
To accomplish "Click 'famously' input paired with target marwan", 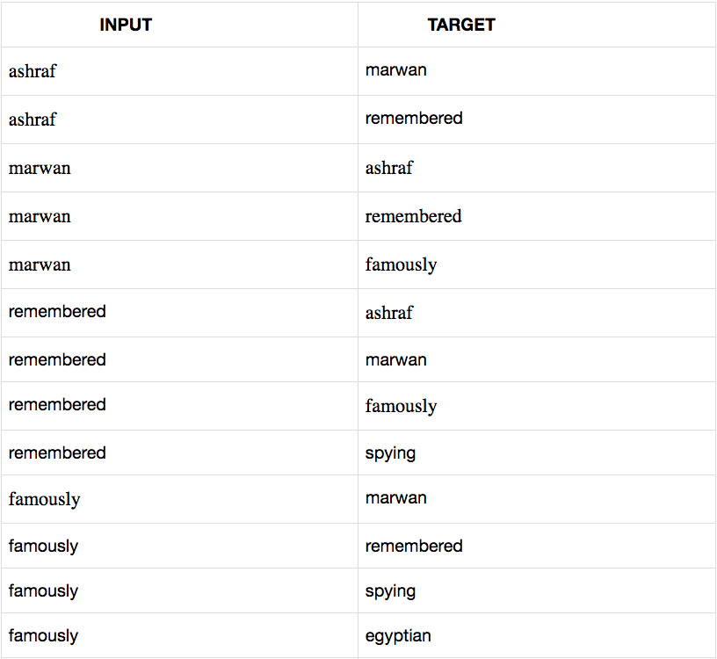I will click(x=44, y=499).
